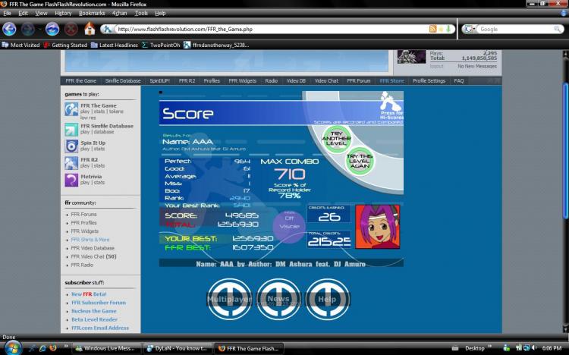Image resolution: width=569 pixels, height=355 pixels.
Task: Select the address bar URL field
Action: (x=270, y=29)
